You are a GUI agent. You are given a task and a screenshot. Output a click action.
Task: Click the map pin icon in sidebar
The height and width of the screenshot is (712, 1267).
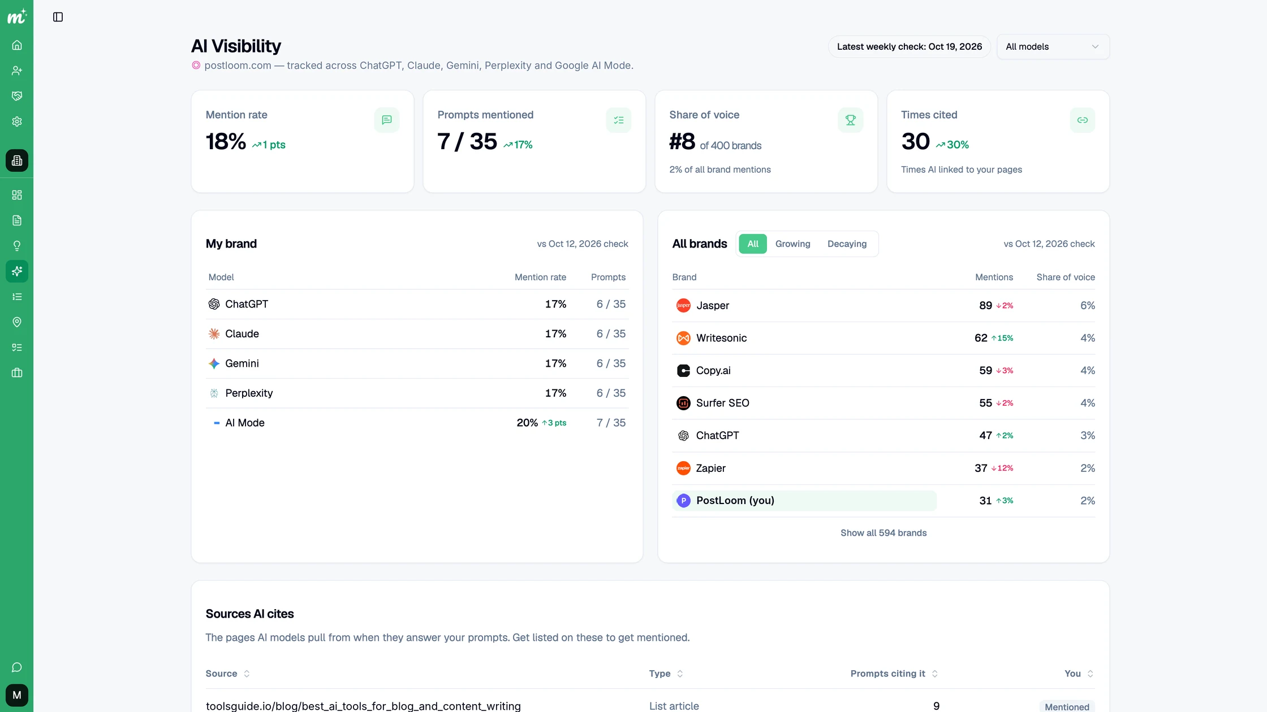[x=17, y=322]
